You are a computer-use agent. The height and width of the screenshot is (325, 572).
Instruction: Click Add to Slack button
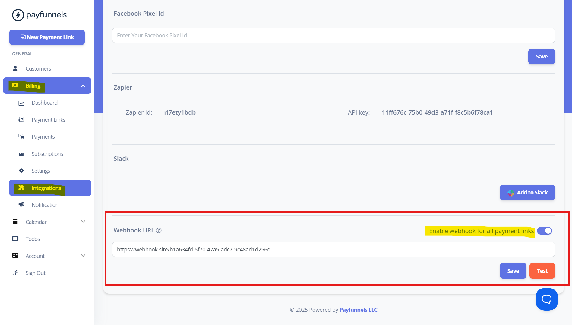(x=527, y=192)
